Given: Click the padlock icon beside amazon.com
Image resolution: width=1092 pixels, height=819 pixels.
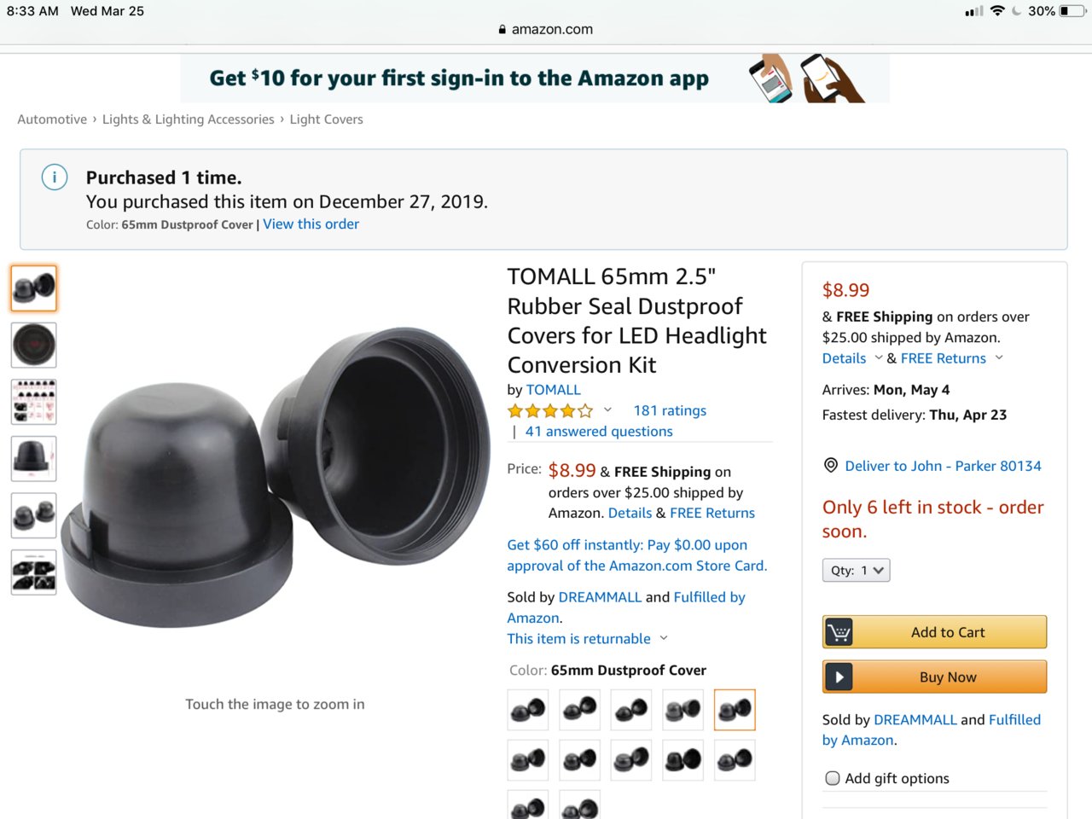Looking at the screenshot, I should pos(502,29).
